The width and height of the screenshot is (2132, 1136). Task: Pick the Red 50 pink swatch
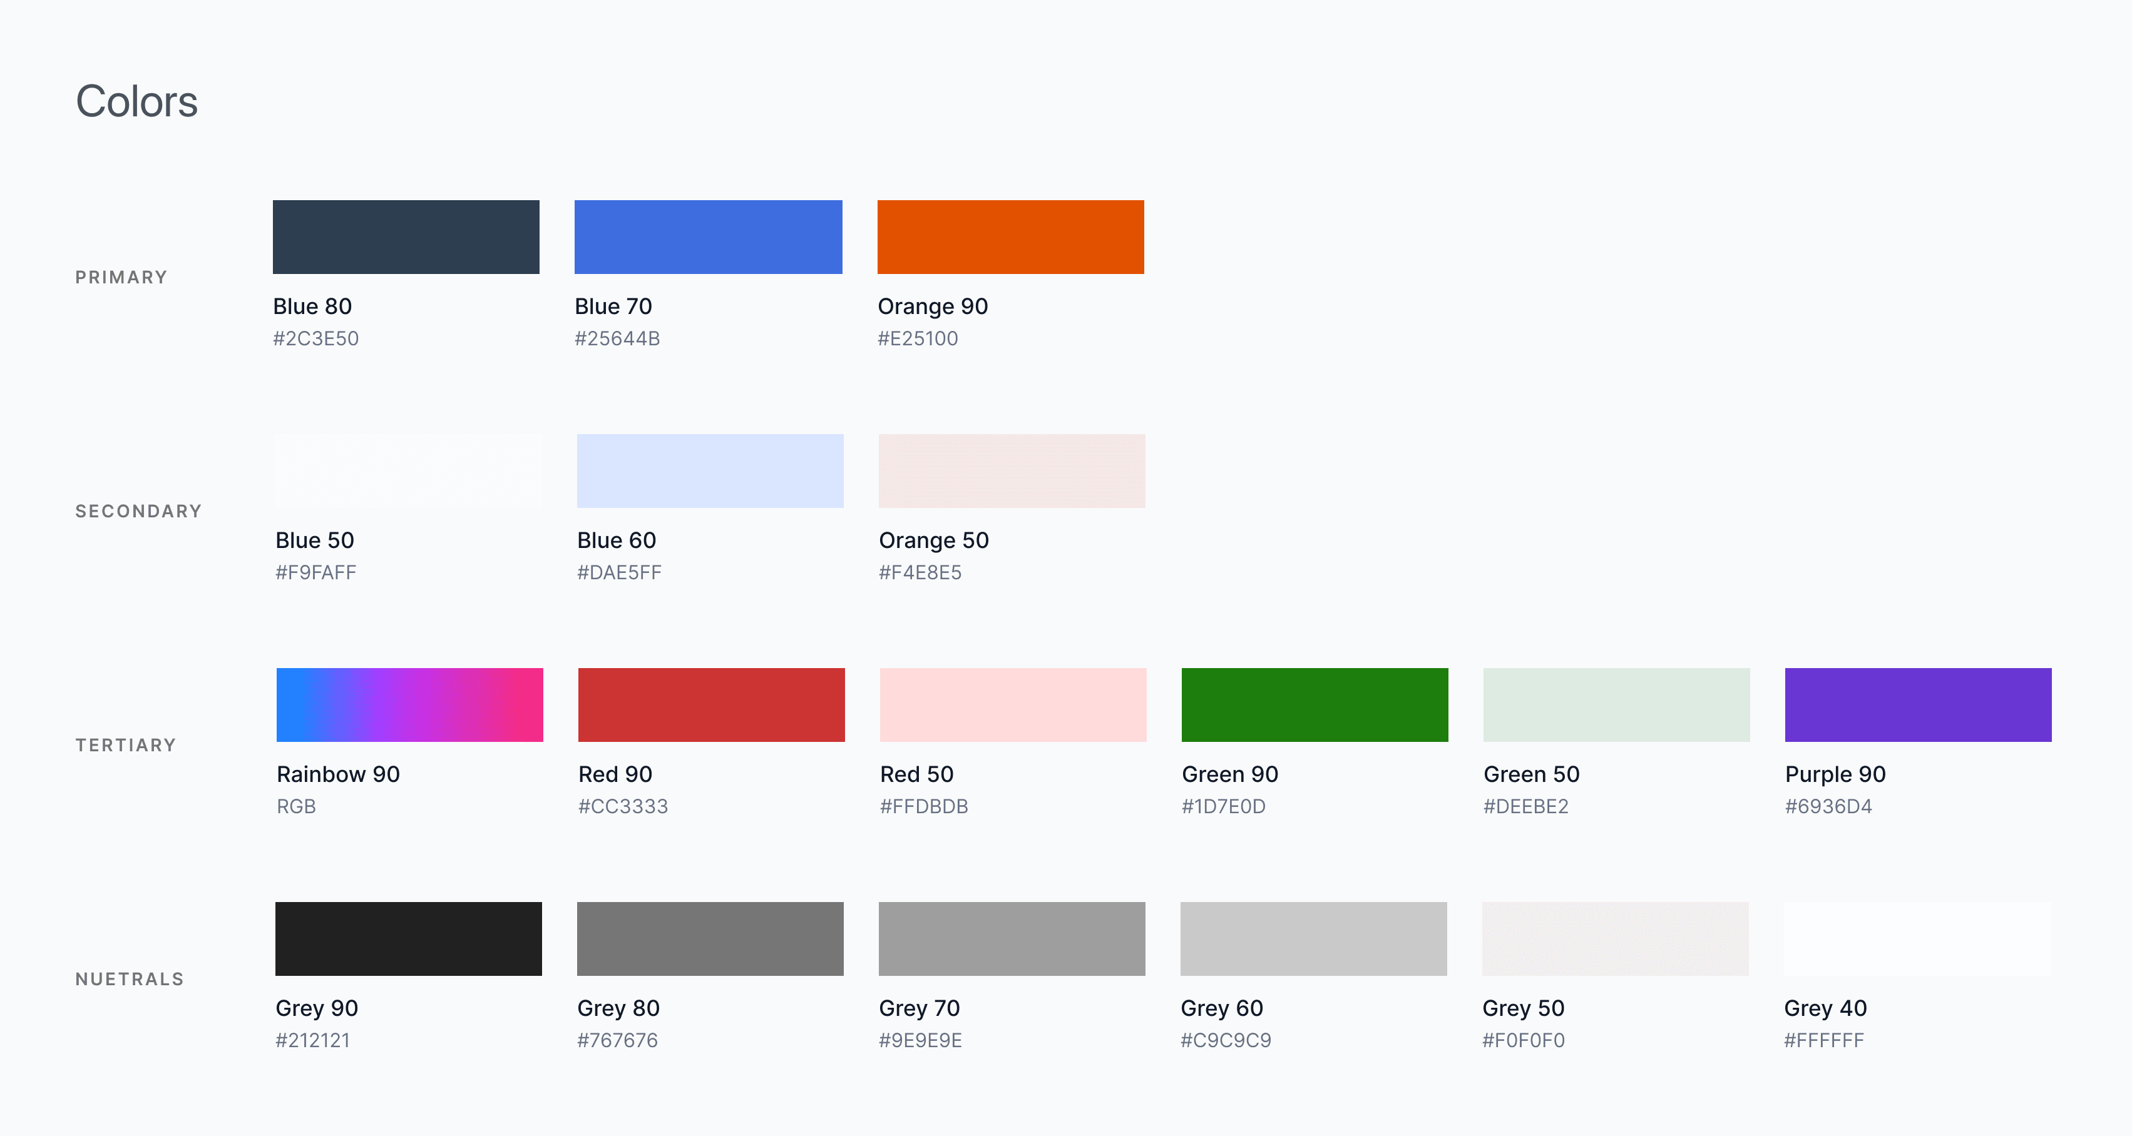click(x=1013, y=704)
